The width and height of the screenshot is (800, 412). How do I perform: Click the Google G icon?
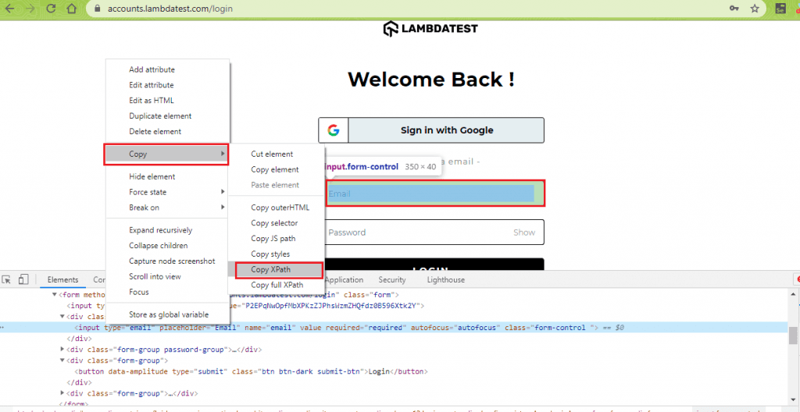(x=333, y=130)
